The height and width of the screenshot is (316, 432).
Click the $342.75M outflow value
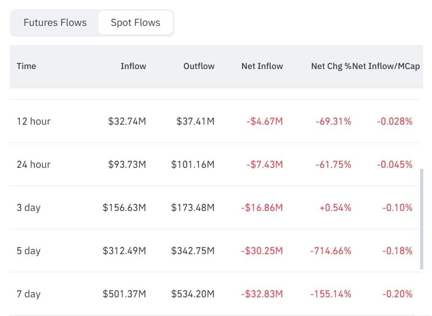point(193,251)
